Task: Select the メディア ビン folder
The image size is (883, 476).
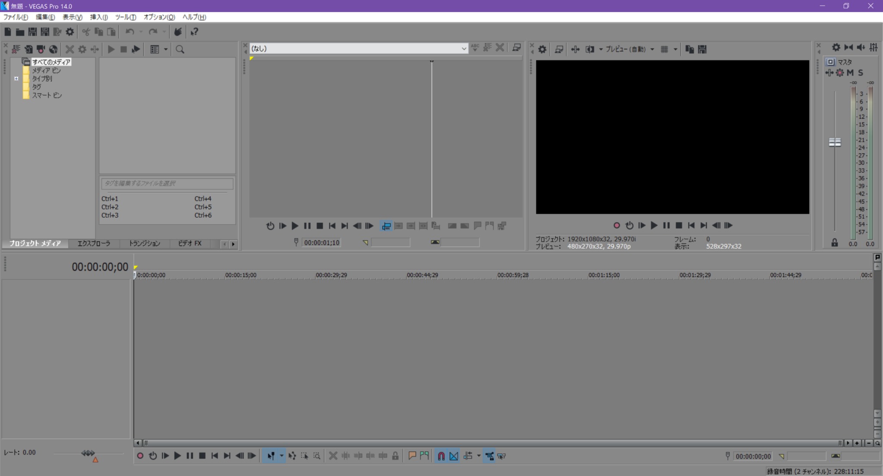Action: point(47,70)
